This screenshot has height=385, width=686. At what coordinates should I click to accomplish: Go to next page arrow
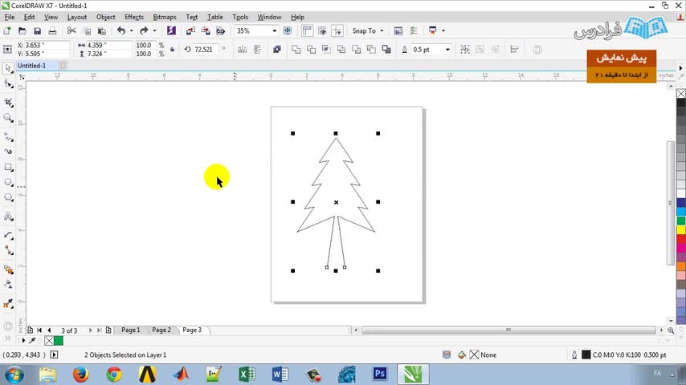[90, 330]
